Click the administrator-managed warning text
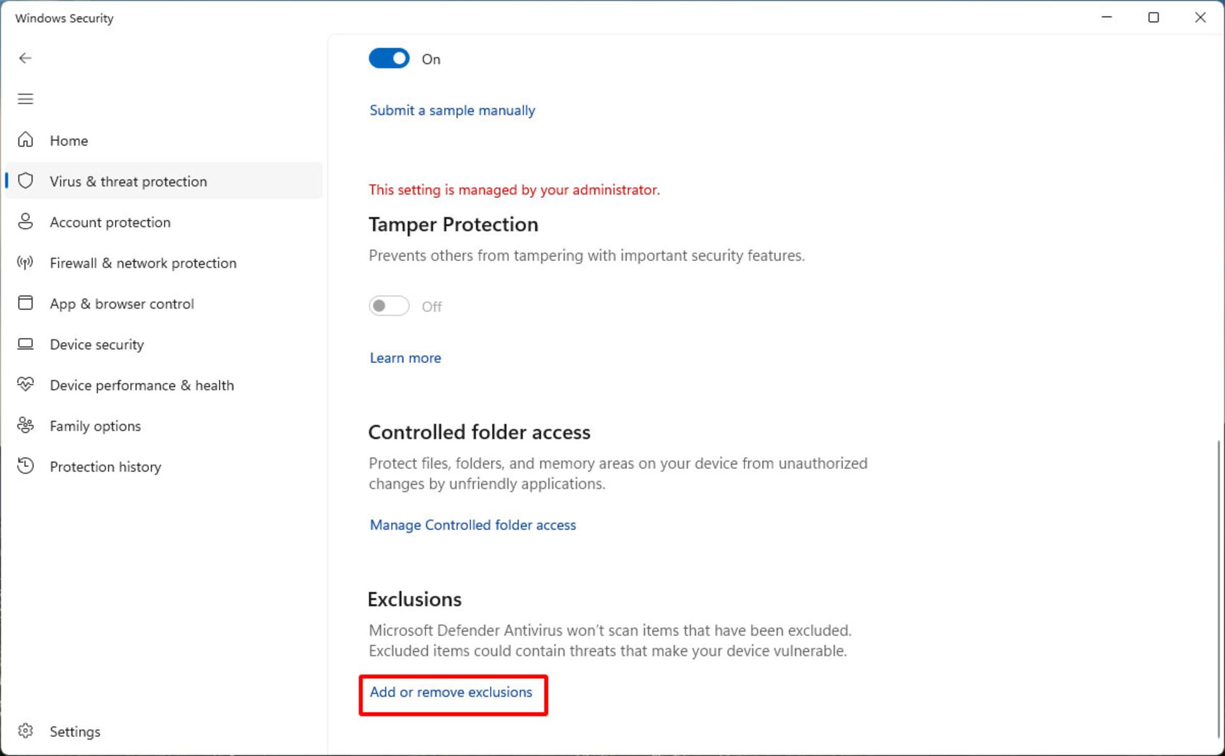Screen dimensions: 1225x756 tap(514, 189)
